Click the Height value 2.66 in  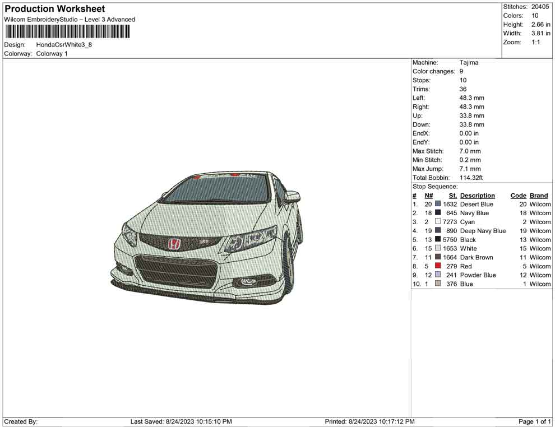pos(541,25)
